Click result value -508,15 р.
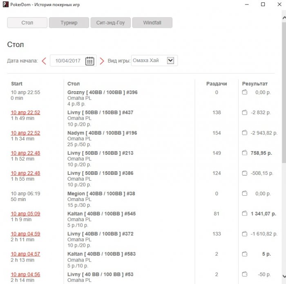 [262, 173]
